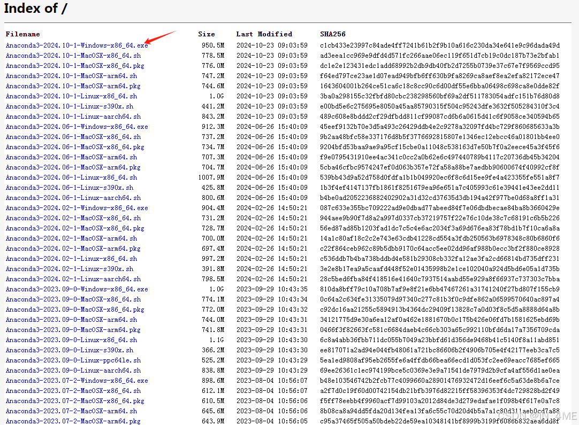Download Anaconda3-2023.09-0-MacOSX-x86_64.sh
The width and height of the screenshot is (579, 425).
click(x=73, y=299)
